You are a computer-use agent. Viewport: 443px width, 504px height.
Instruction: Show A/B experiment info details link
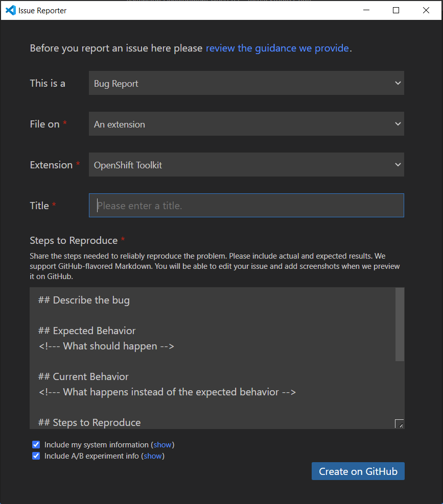(x=153, y=456)
